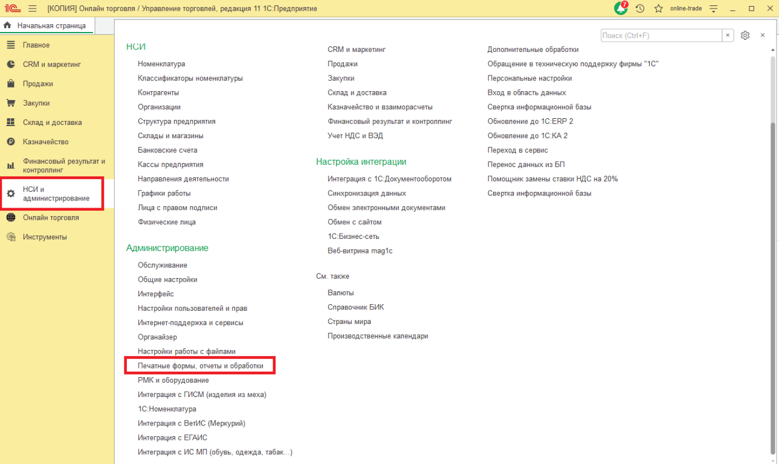The height and width of the screenshot is (464, 779).
Task: Open Учет НДС и ВЭД link
Action: click(x=356, y=136)
